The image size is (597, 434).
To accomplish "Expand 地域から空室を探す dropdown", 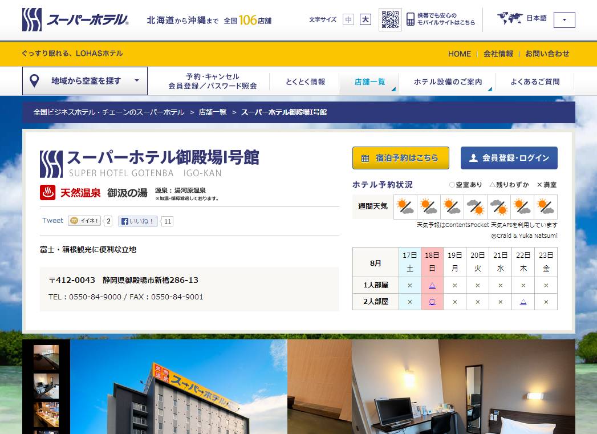I will (x=85, y=81).
